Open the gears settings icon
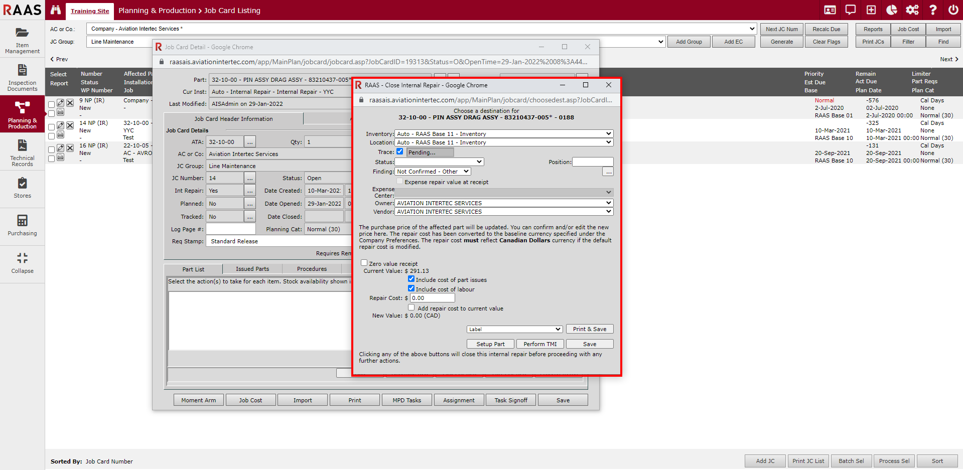963x470 pixels. click(912, 10)
